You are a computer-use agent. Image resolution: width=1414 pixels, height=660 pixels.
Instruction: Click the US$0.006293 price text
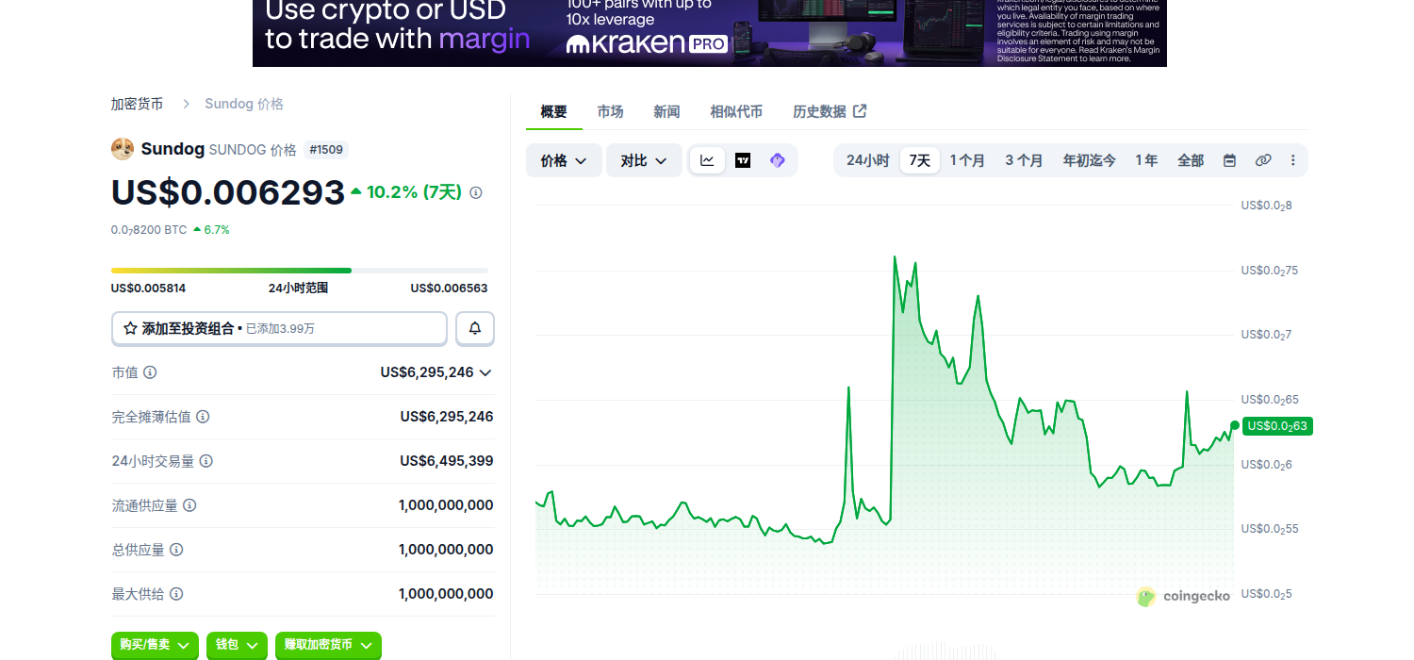[x=228, y=192]
